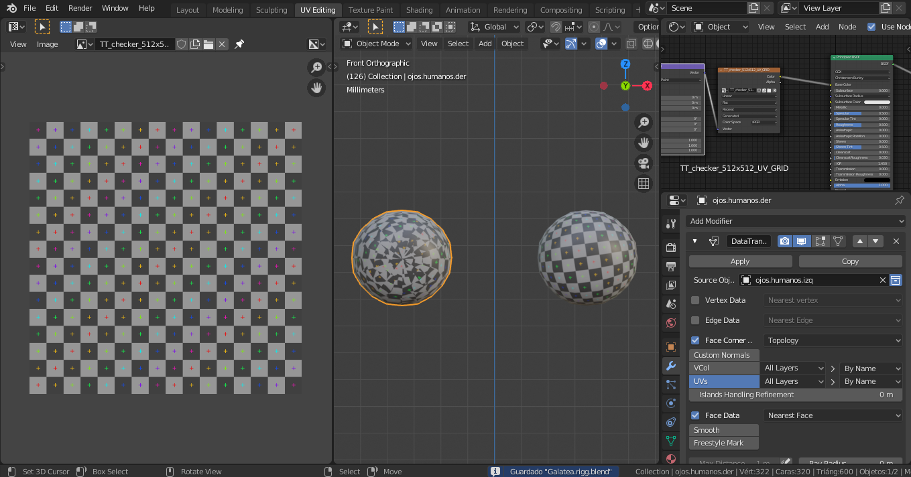Viewport: 911px width, 477px height.
Task: Expand the Topology mapping dropdown
Action: [833, 340]
